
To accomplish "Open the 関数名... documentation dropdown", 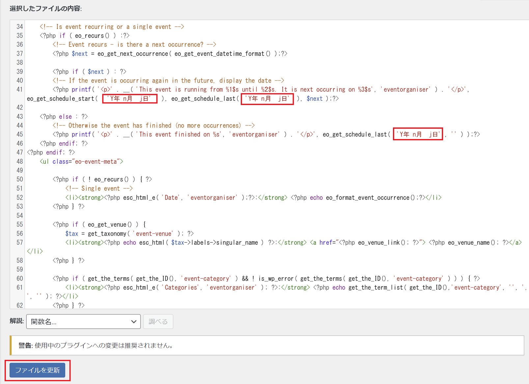I will (x=83, y=321).
